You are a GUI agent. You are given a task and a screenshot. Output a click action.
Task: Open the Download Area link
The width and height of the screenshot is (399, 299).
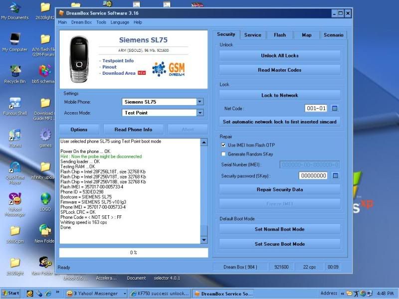coord(119,73)
